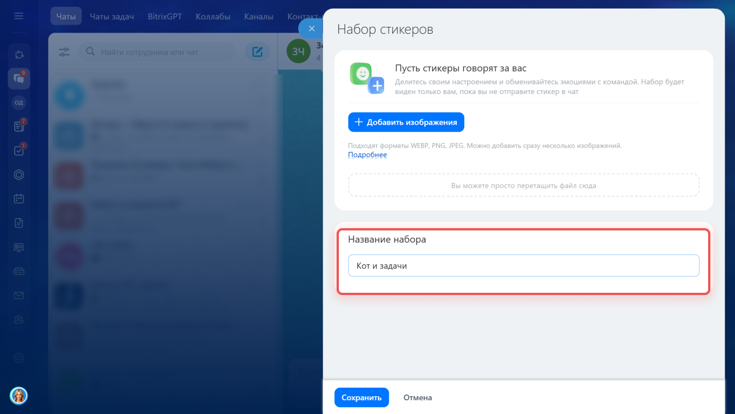The height and width of the screenshot is (414, 735).
Task: Open the settings gear in sidebar
Action: point(19,358)
